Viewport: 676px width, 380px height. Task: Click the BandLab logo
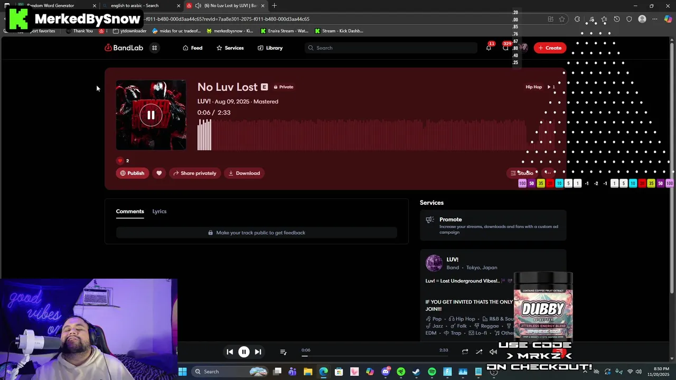tap(124, 48)
